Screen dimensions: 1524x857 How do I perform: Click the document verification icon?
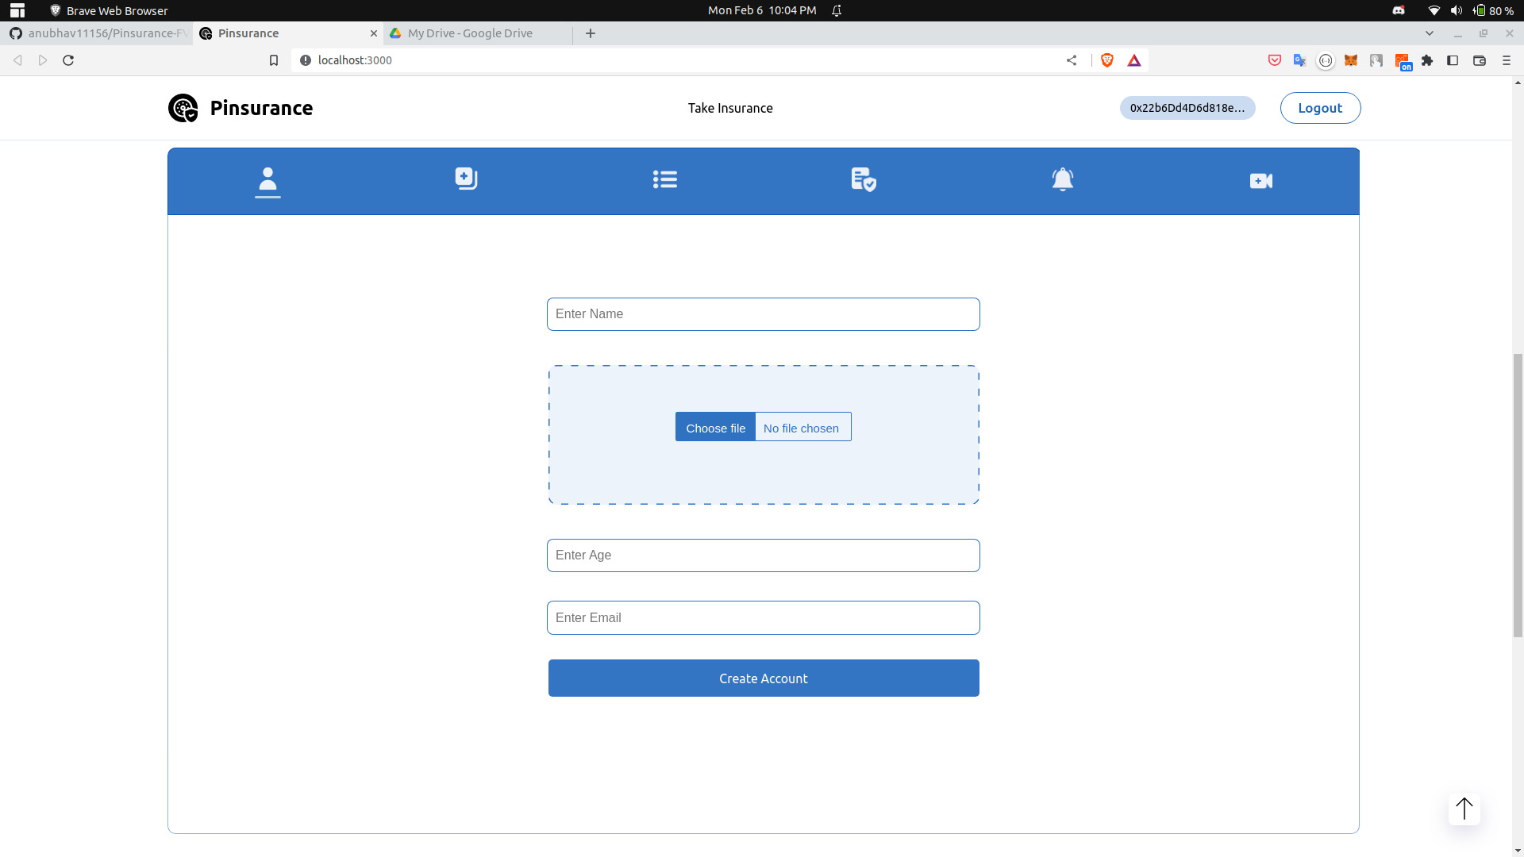[x=863, y=180]
